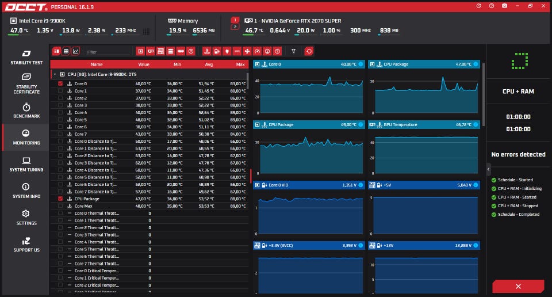The image size is (552, 297).
Task: Switch to combined table and graph view
Action: click(56, 51)
